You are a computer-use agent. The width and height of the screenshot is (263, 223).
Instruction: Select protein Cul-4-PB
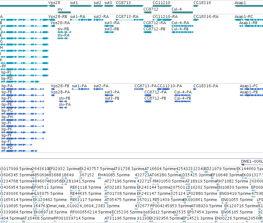point(182,101)
